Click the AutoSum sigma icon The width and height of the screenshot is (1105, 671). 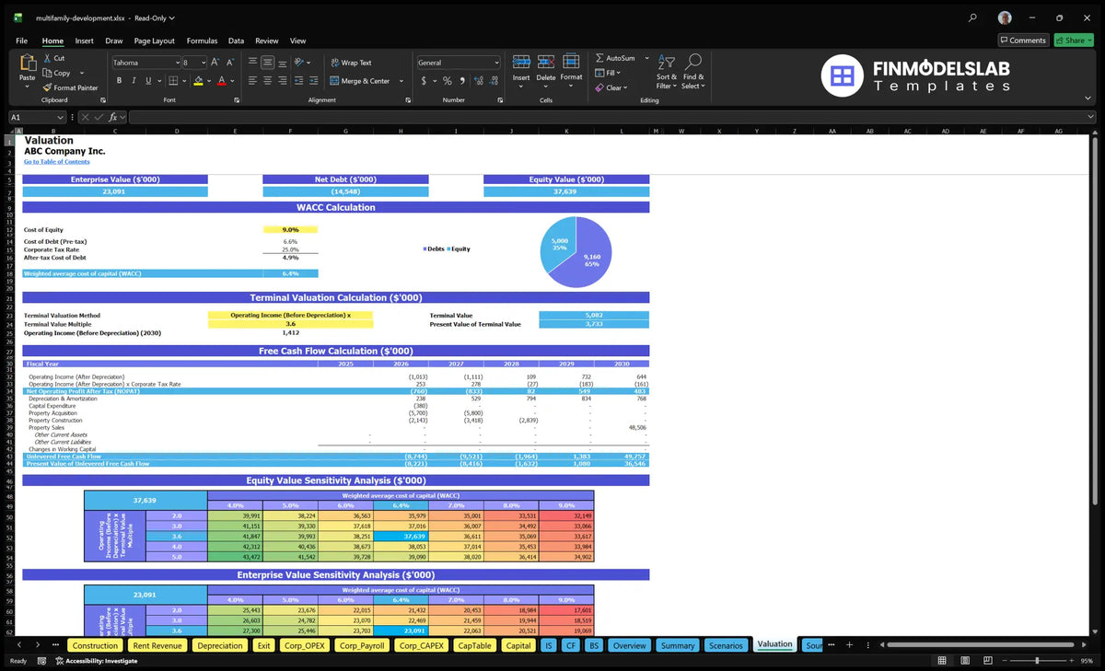coord(599,58)
